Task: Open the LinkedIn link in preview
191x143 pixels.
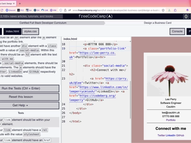Action: (x=170, y=135)
